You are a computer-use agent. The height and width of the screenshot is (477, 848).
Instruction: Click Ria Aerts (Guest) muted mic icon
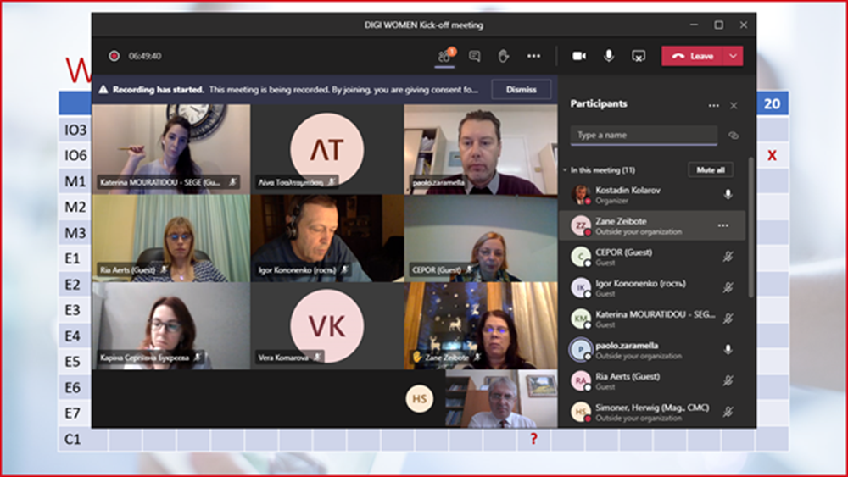pyautogui.click(x=728, y=381)
